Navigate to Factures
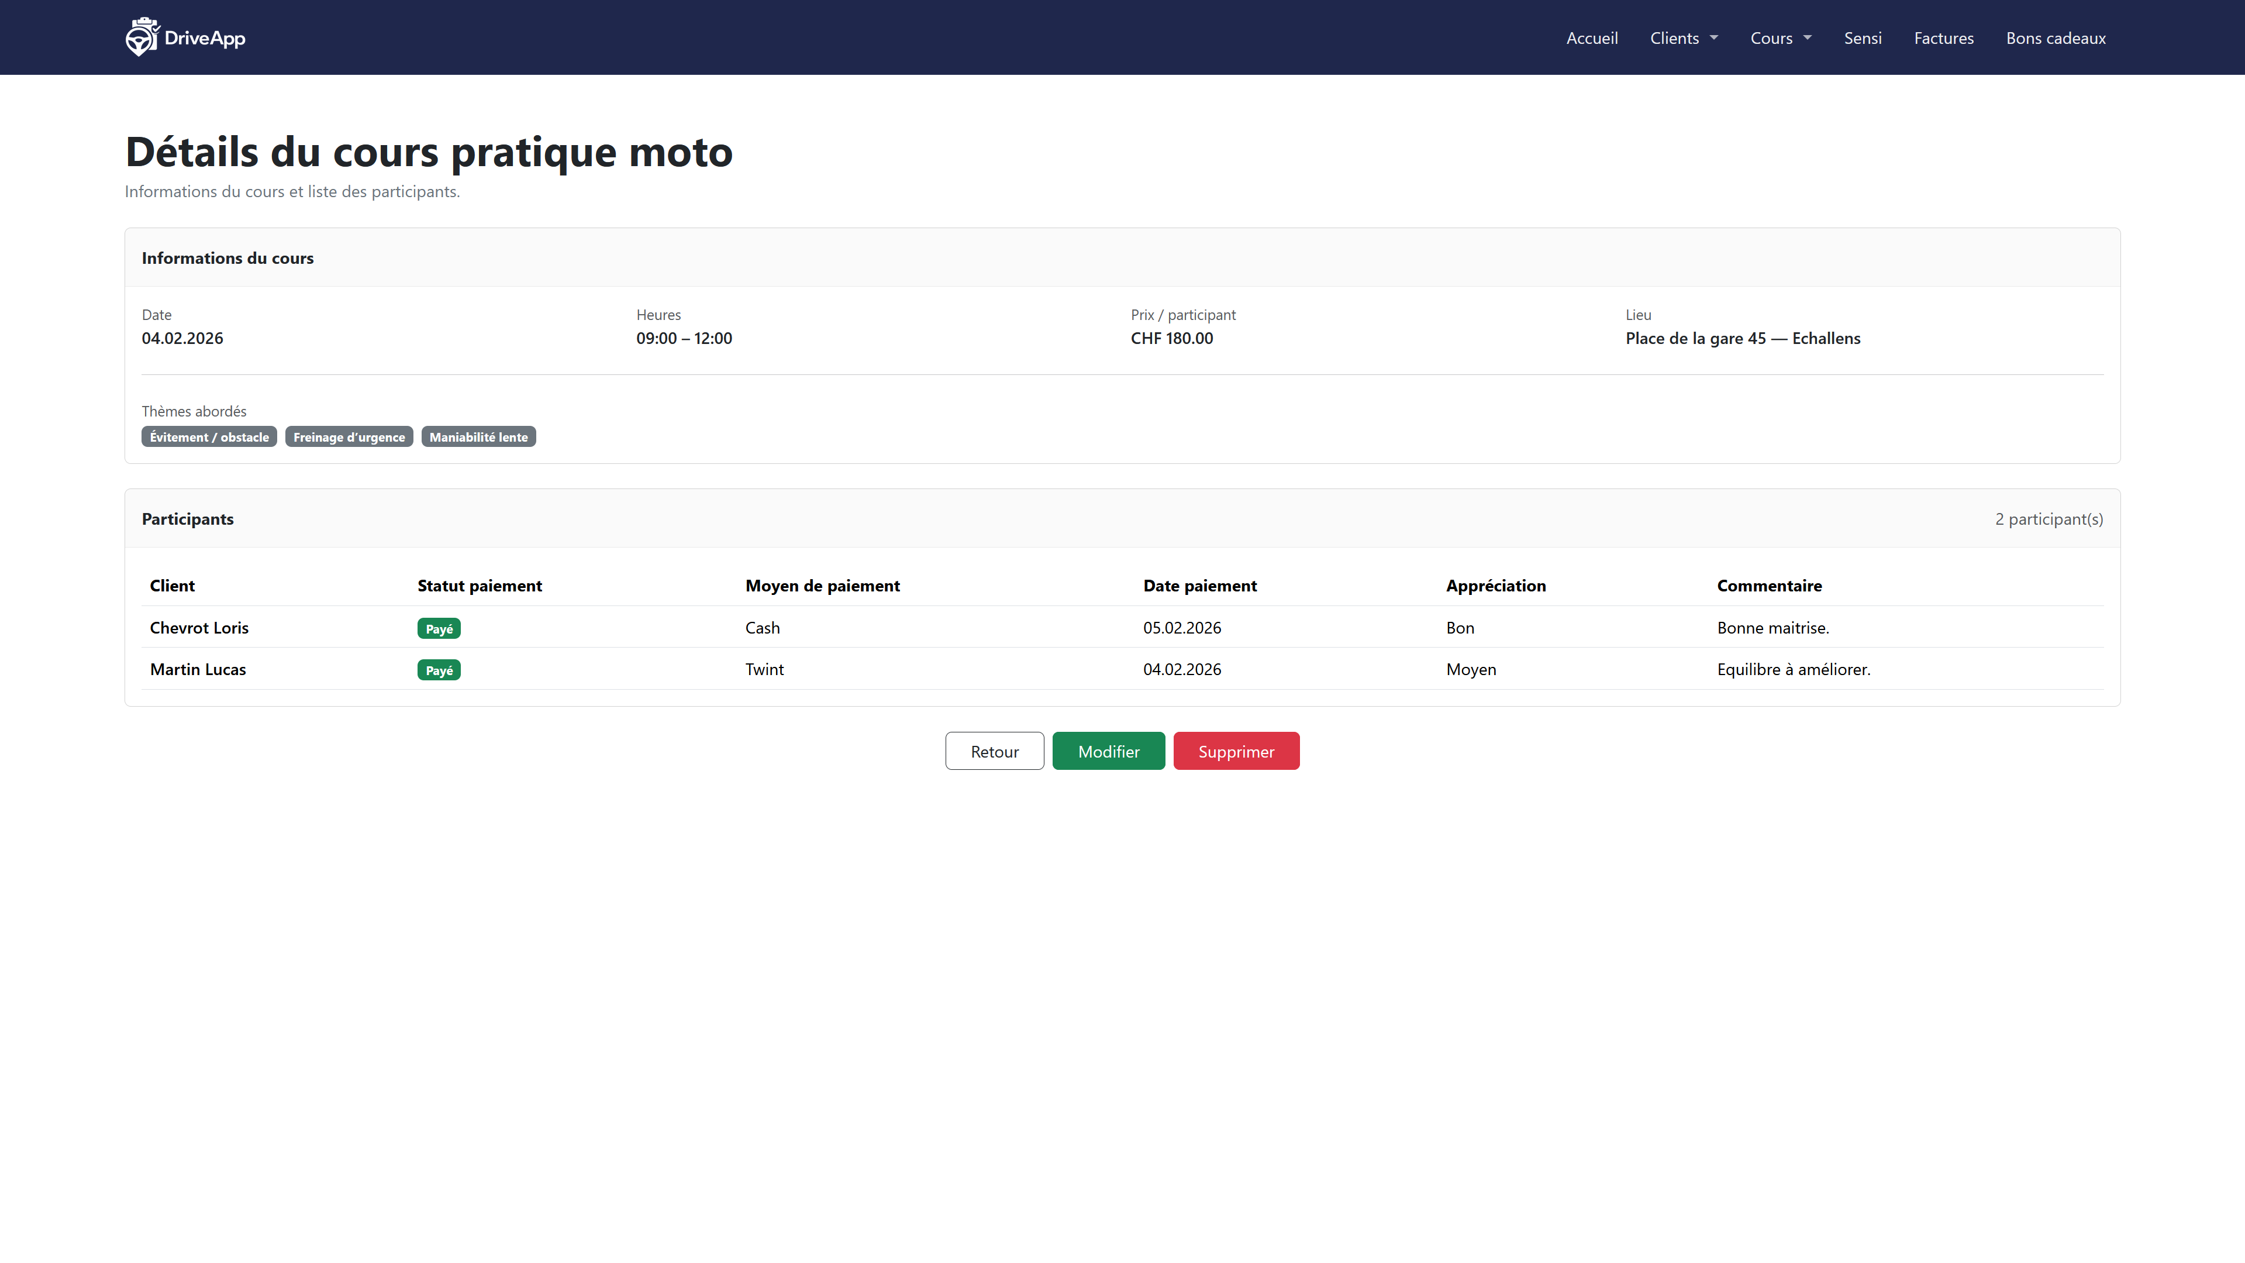 coord(1943,39)
